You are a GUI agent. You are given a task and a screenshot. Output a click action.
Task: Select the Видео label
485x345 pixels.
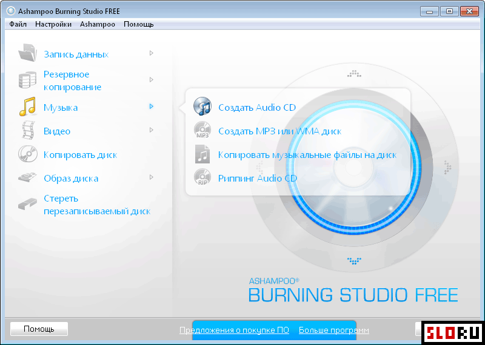click(57, 131)
